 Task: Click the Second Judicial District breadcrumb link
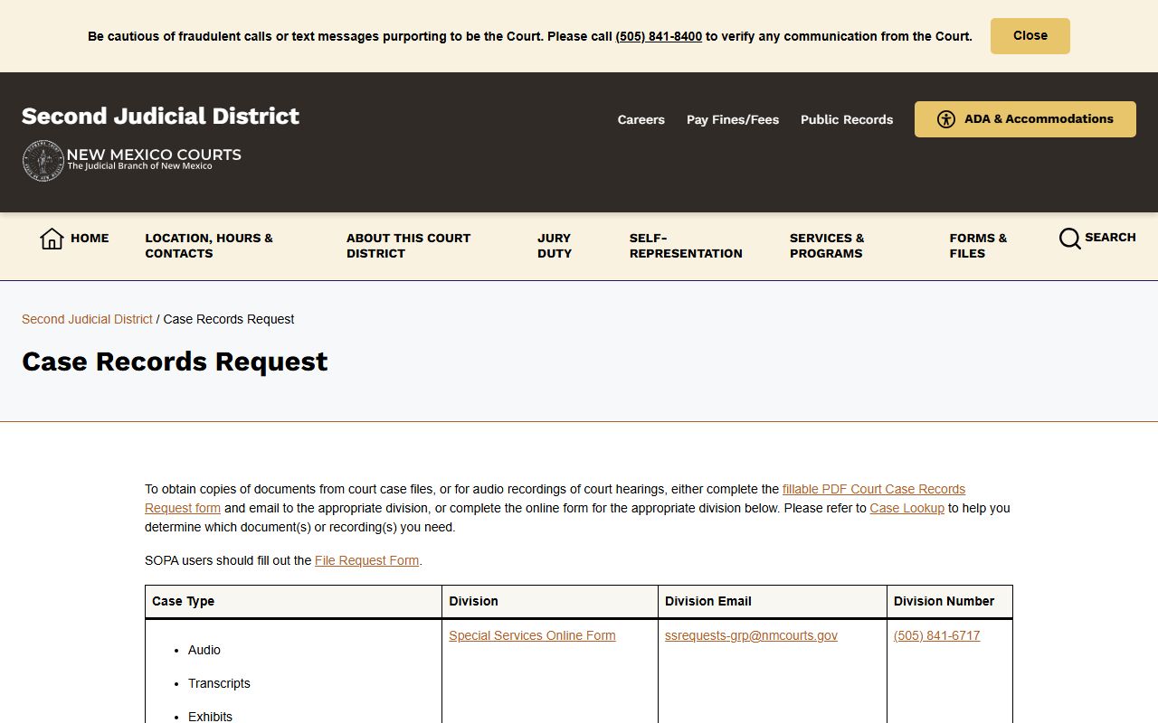pyautogui.click(x=87, y=319)
